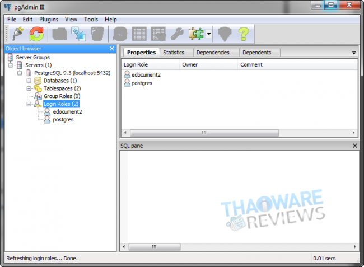
Task: Click the SQL pane horizontal scrollbar thumb
Action: click(155, 247)
